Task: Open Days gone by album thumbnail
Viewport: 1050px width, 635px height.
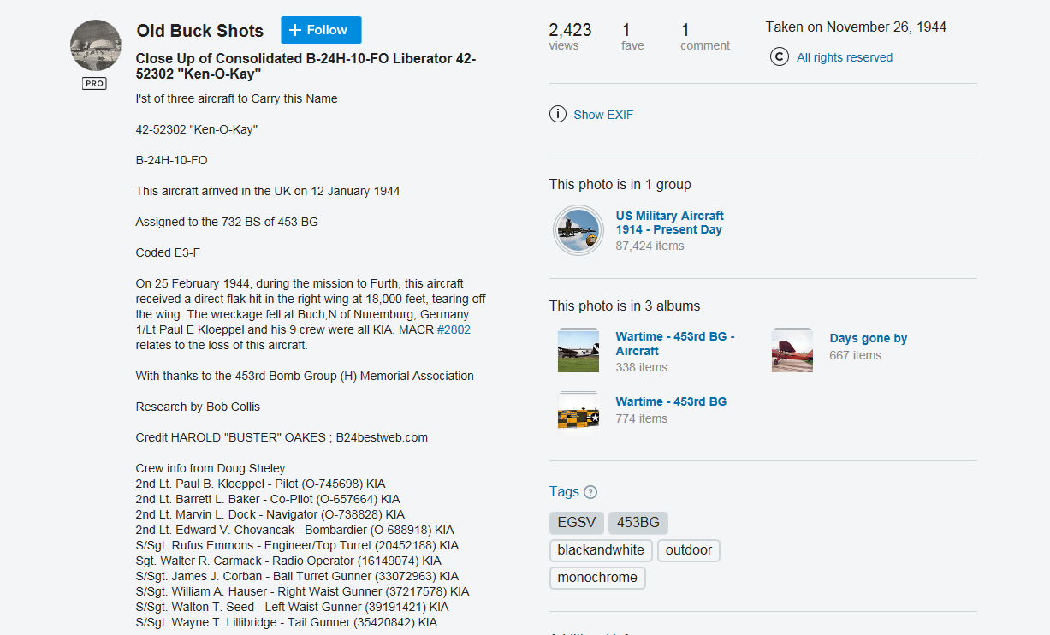Action: [x=792, y=349]
